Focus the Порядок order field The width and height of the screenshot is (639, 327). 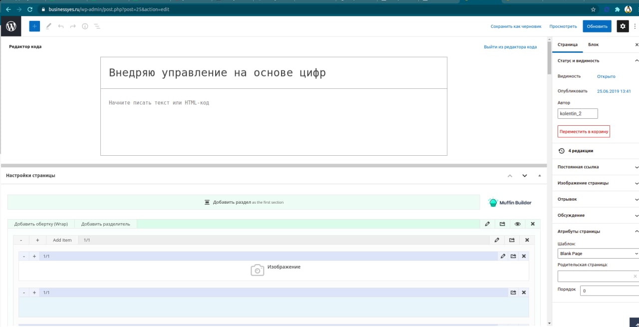[x=610, y=291]
